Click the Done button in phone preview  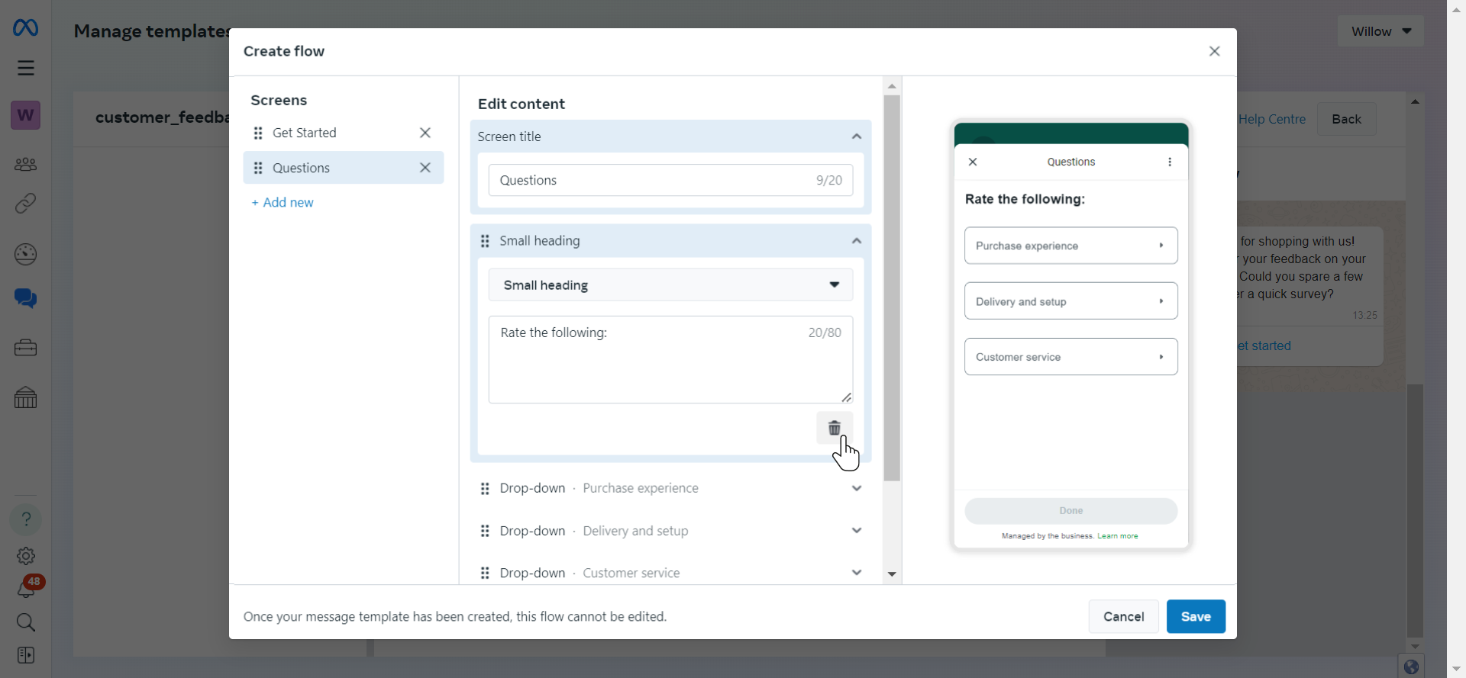[x=1070, y=511]
